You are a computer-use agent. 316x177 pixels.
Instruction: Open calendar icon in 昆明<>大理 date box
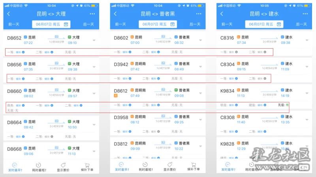click(66, 24)
